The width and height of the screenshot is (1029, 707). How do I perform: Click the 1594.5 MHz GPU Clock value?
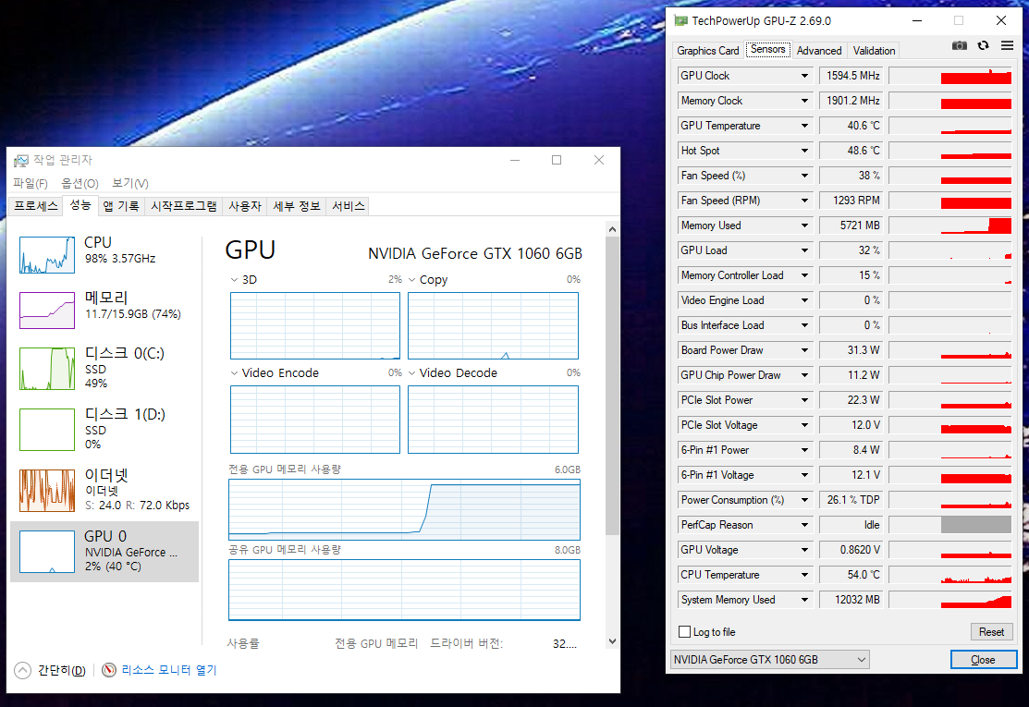tap(851, 76)
